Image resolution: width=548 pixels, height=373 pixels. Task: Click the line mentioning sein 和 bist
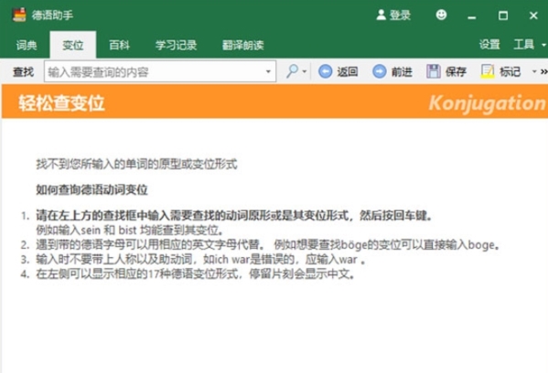[x=130, y=230]
